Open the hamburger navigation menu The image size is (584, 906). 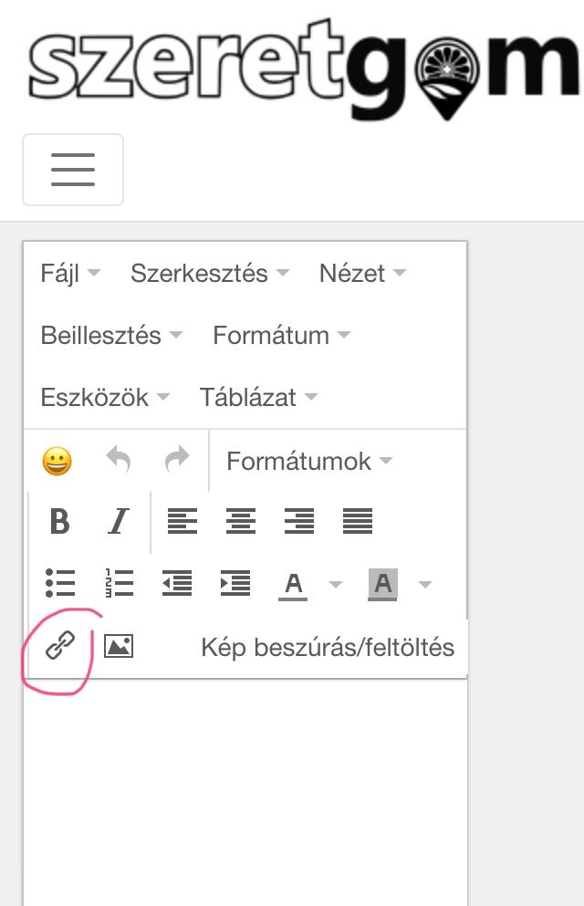pyautogui.click(x=73, y=170)
